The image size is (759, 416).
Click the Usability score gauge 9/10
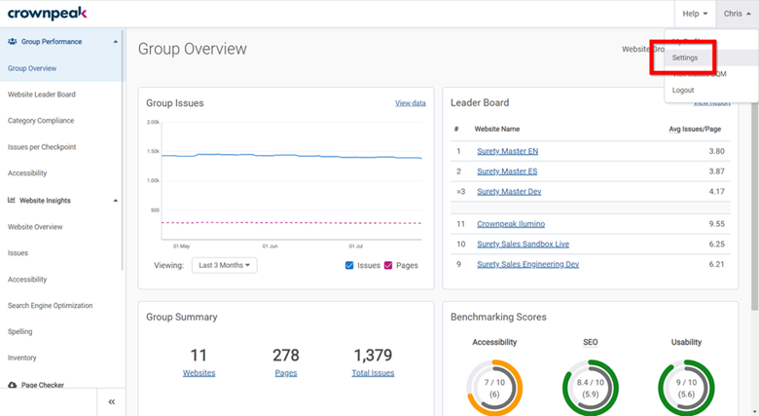click(x=686, y=388)
